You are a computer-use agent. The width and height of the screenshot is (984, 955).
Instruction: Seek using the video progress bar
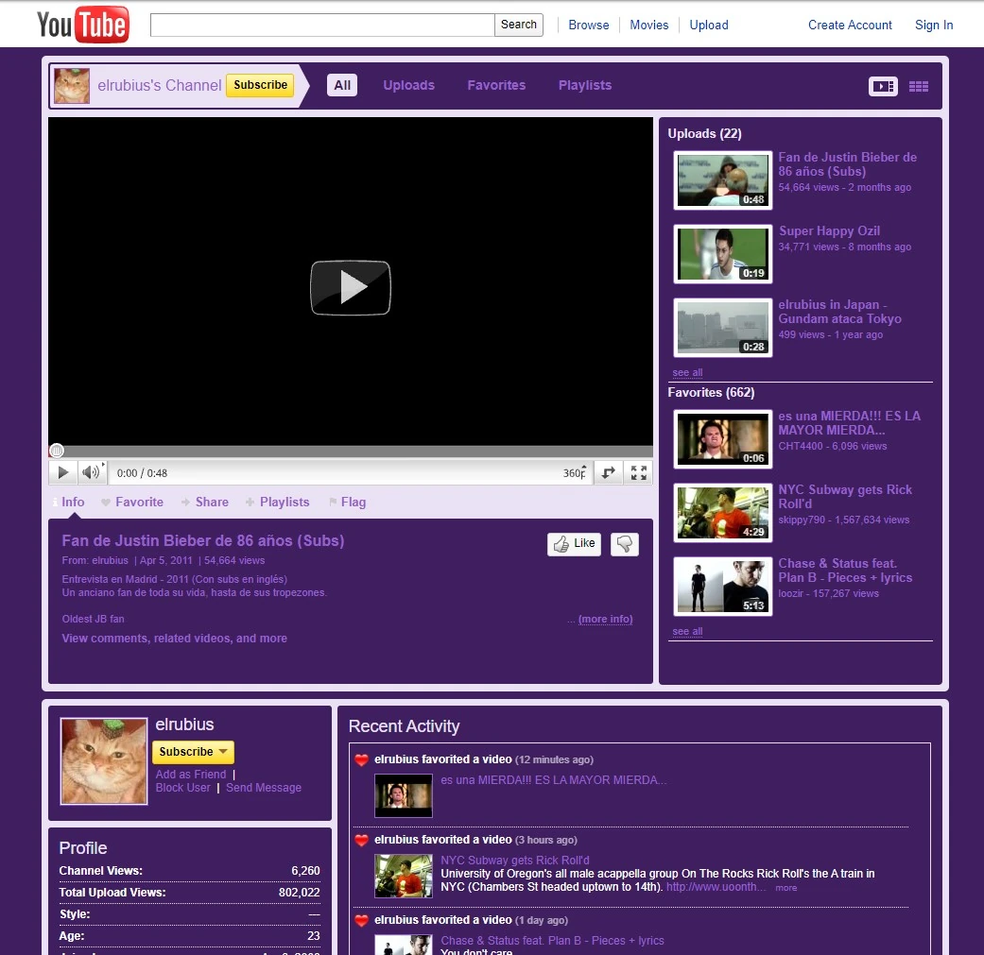pos(350,452)
